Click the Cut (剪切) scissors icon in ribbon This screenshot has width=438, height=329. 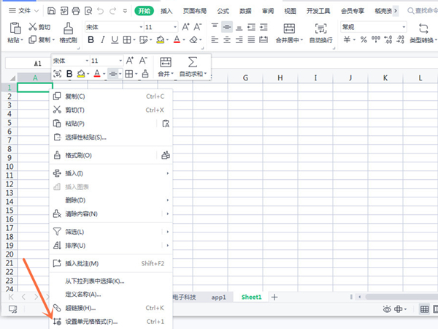(x=33, y=27)
